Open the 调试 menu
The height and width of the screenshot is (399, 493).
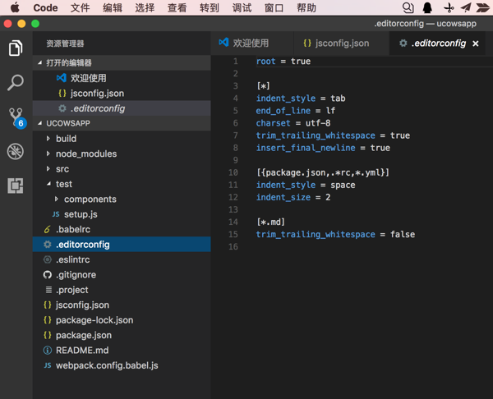(x=242, y=7)
